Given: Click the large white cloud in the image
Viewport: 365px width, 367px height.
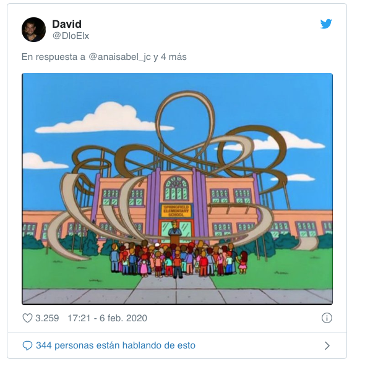Looking at the screenshot, I should point(106,119).
